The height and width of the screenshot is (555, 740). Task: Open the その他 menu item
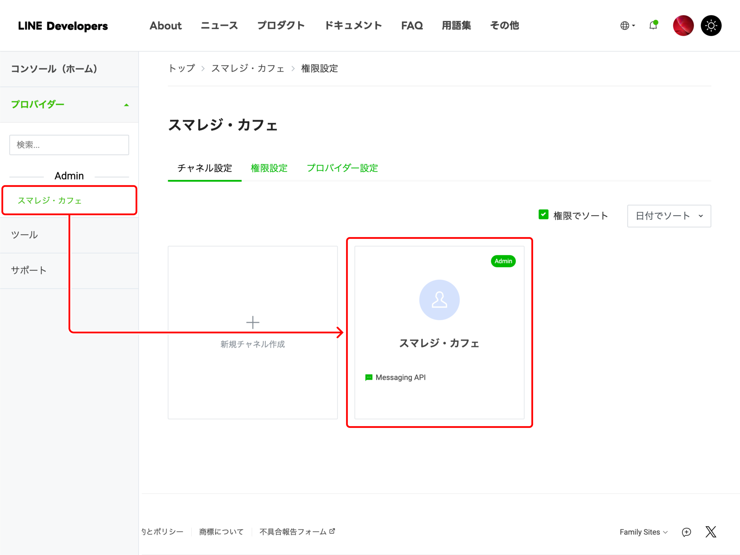(504, 25)
